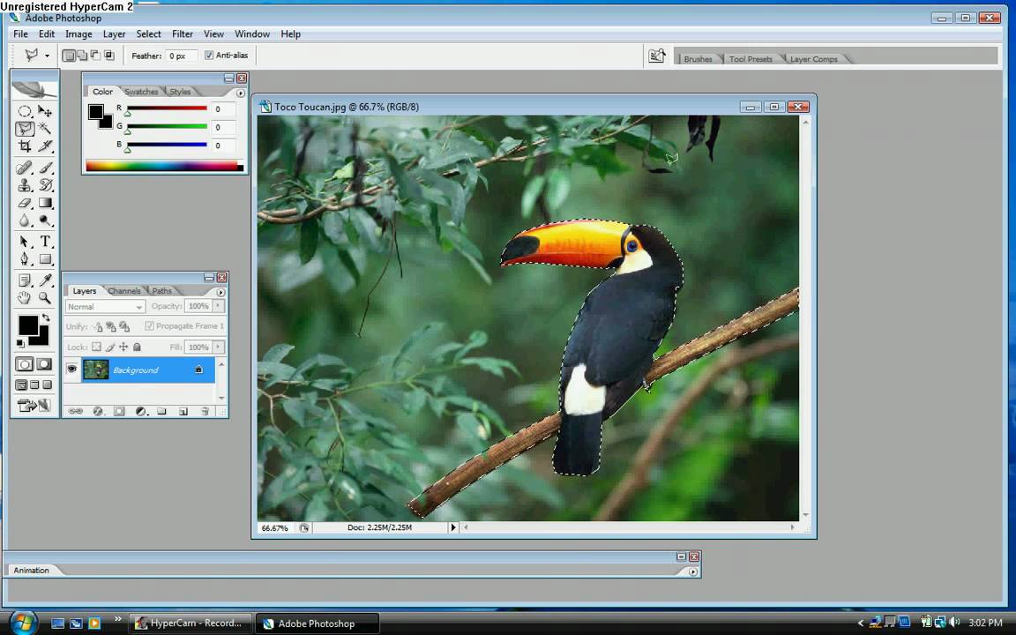Select the Magic Wand tool
The height and width of the screenshot is (635, 1016).
pos(45,128)
